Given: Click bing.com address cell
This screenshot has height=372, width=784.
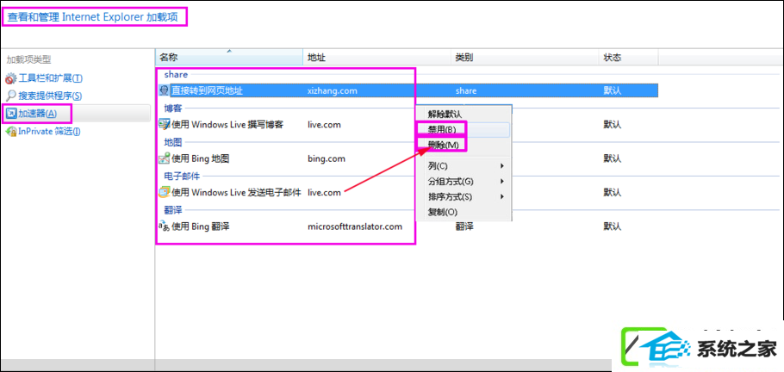Looking at the screenshot, I should tap(326, 158).
